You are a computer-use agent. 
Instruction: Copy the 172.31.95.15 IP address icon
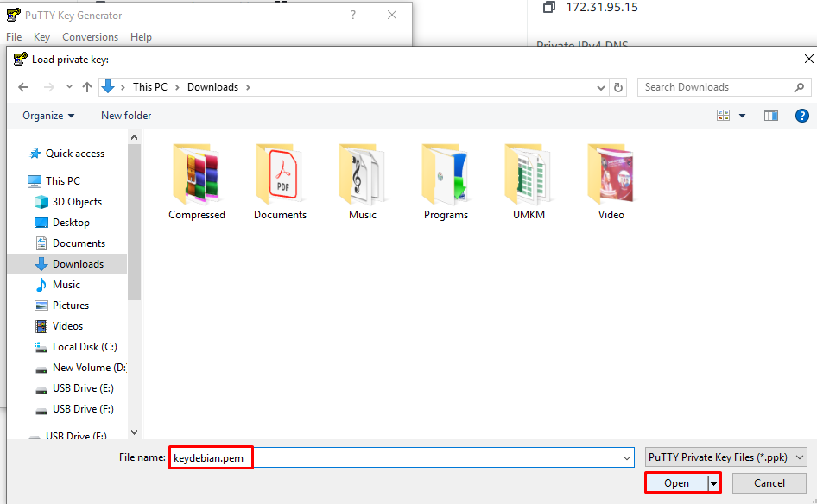pyautogui.click(x=548, y=7)
